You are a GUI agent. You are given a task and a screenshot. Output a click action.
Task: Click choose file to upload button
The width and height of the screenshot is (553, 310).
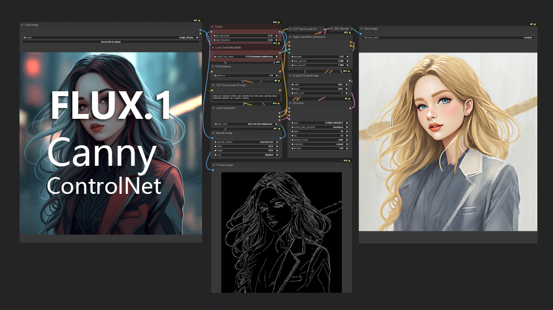[x=111, y=42]
